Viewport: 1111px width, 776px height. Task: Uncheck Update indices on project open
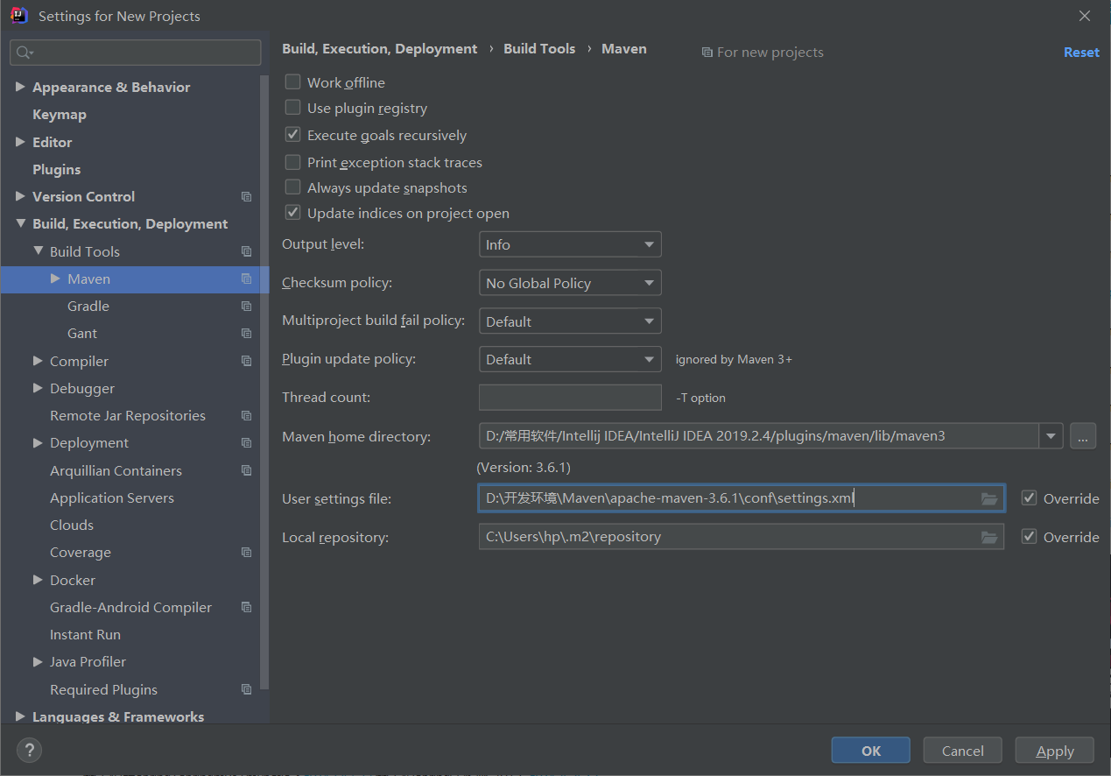tap(293, 213)
